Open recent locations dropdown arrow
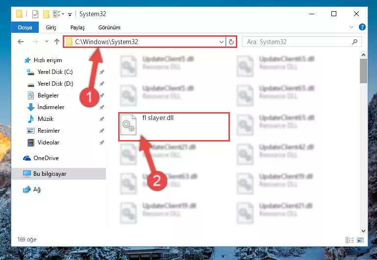 47,42
